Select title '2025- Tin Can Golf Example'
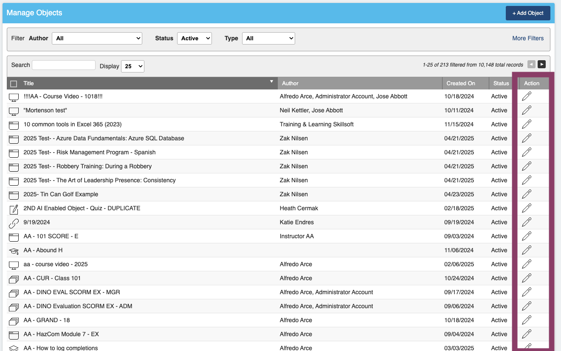Viewport: 561px width, 351px height. [61, 194]
